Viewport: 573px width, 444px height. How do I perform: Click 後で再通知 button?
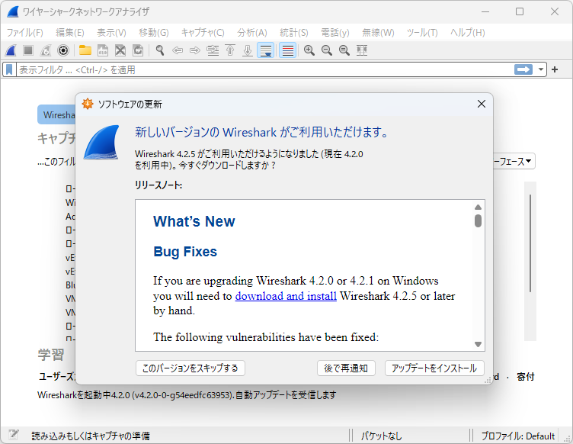[346, 368]
